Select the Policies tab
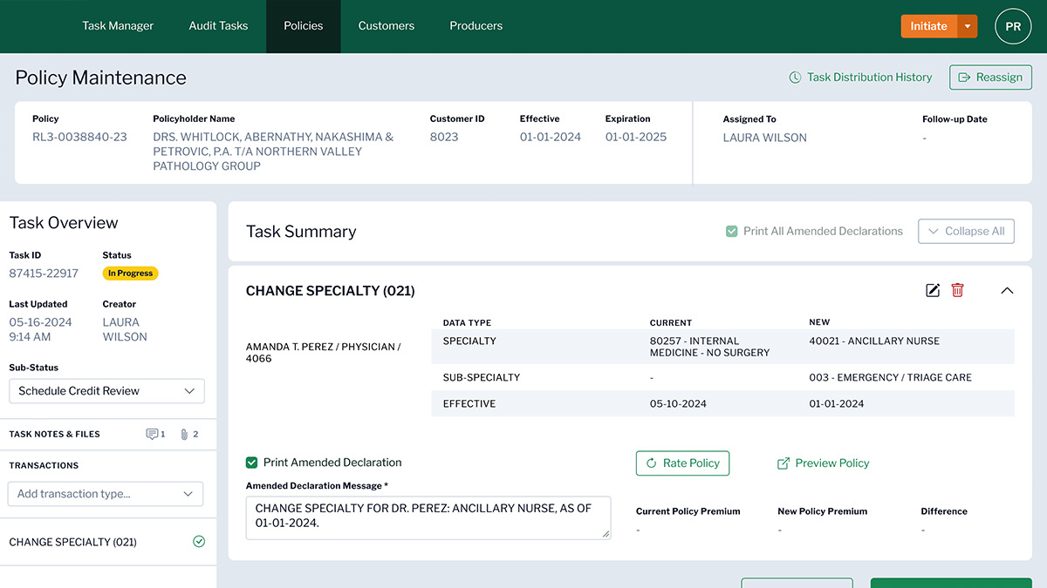The width and height of the screenshot is (1047, 588). pos(304,26)
